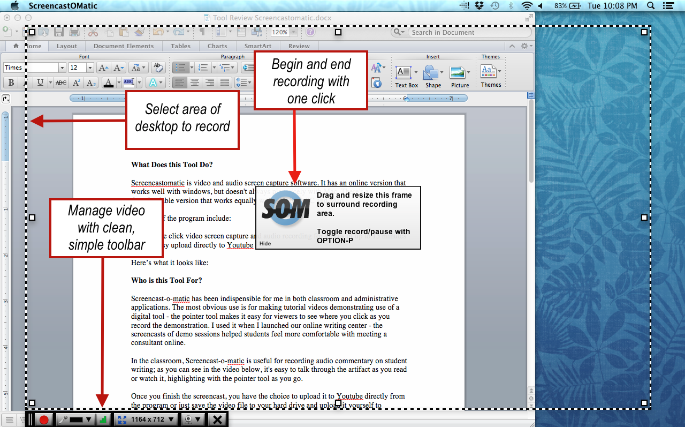
Task: Open the Document Elements tab
Action: (124, 46)
